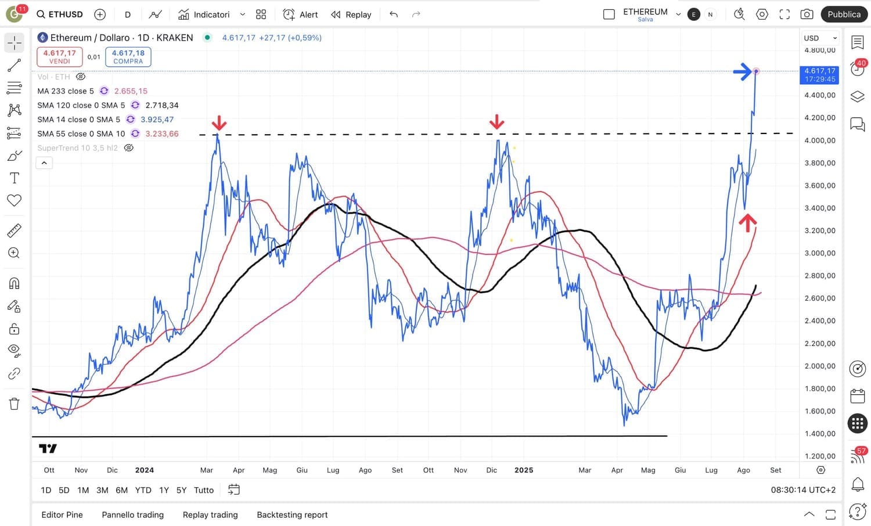Expand the bottom panel with chevron
The width and height of the screenshot is (871, 526).
(809, 514)
